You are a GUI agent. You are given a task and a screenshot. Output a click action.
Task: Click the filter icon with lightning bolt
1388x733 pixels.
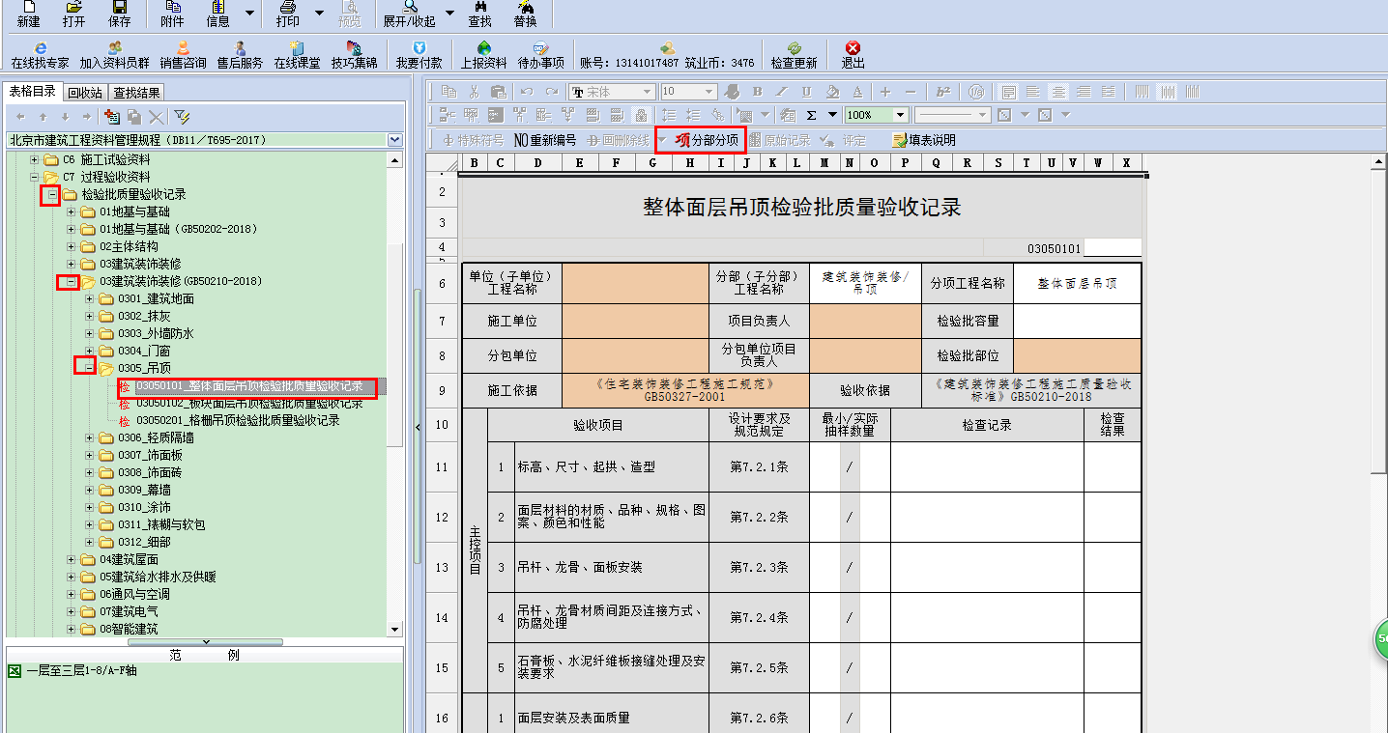[x=181, y=117]
